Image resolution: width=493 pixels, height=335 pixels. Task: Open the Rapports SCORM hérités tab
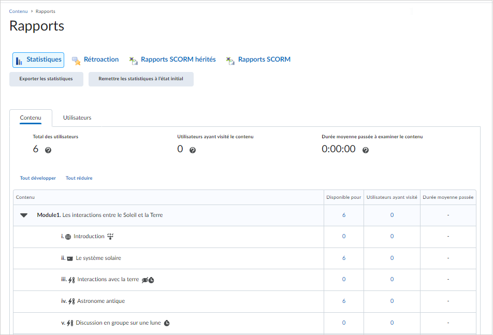[x=172, y=60]
